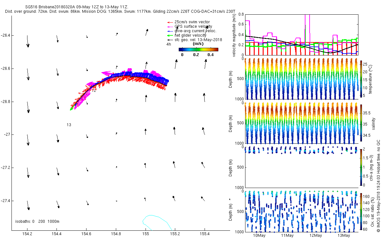Screen dimensions: 383x239
Task: Click the title "SG516 Brisbane20180320A 09-May 12Z to 13-May 11Z"
Action: click(77, 7)
